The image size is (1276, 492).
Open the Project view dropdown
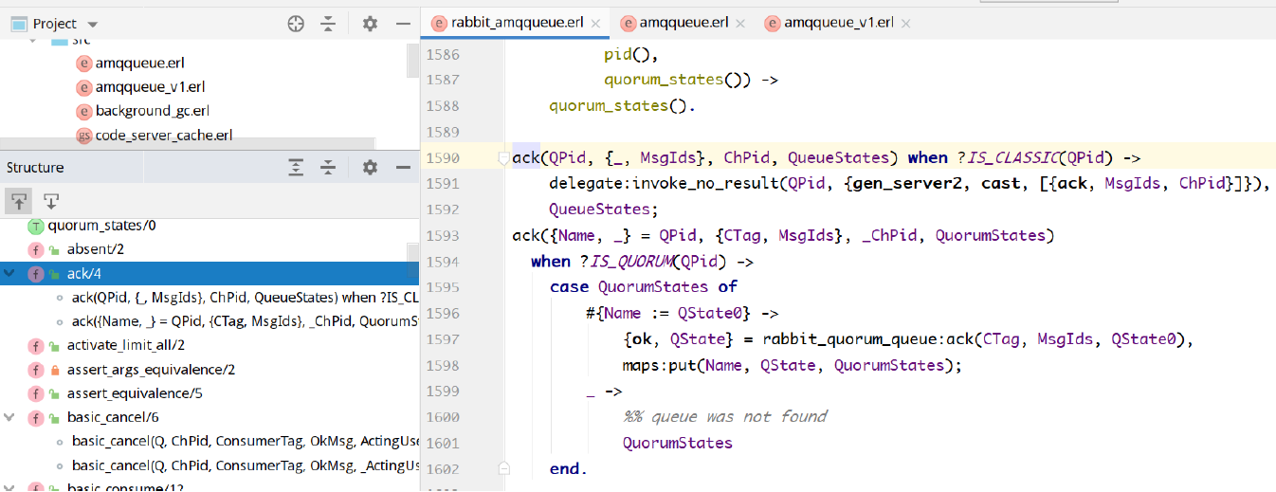coord(92,24)
